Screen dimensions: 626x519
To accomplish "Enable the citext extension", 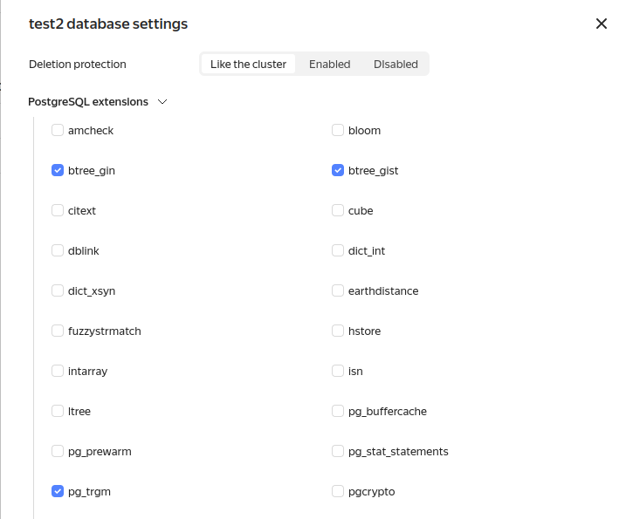I will point(58,210).
